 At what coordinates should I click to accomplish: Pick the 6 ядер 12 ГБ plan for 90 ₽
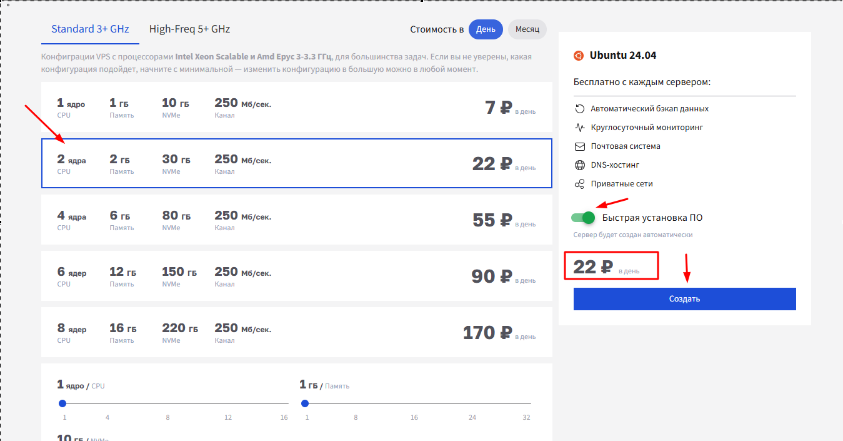click(297, 276)
